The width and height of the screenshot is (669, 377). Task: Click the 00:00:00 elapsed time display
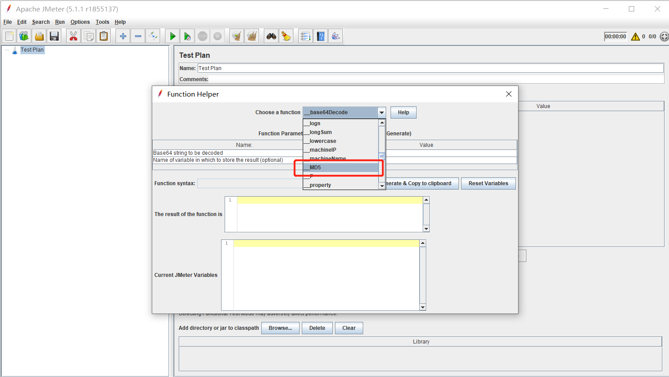pos(616,37)
